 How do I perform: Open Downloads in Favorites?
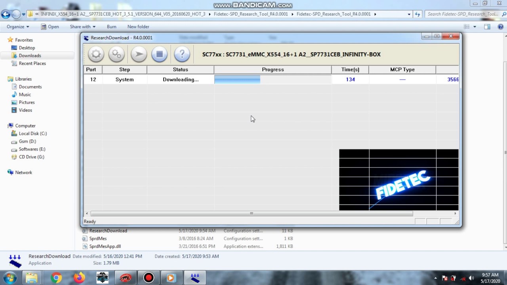30,56
